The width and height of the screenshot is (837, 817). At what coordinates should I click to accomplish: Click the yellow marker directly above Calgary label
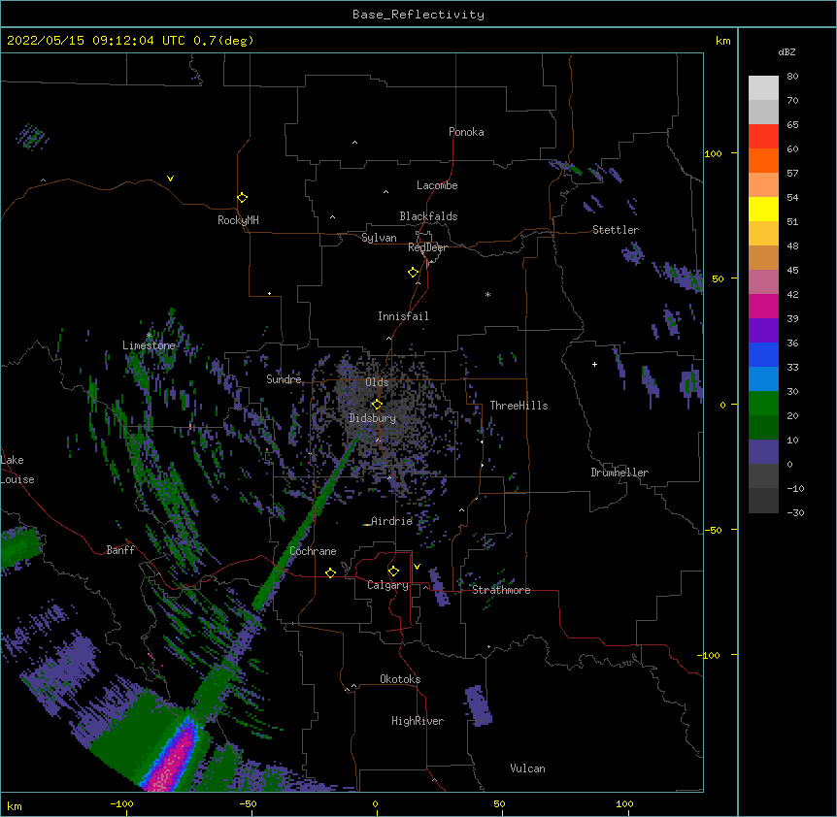point(393,572)
